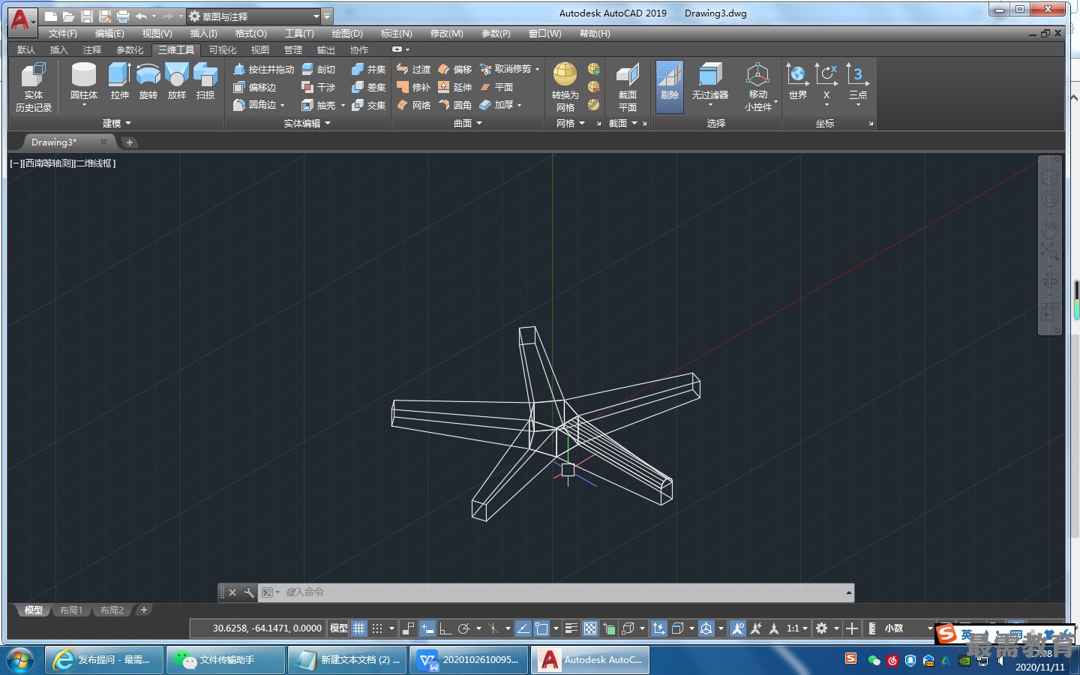Toggle dynamic input in status bar
This screenshot has height=675, width=1080.
427,628
